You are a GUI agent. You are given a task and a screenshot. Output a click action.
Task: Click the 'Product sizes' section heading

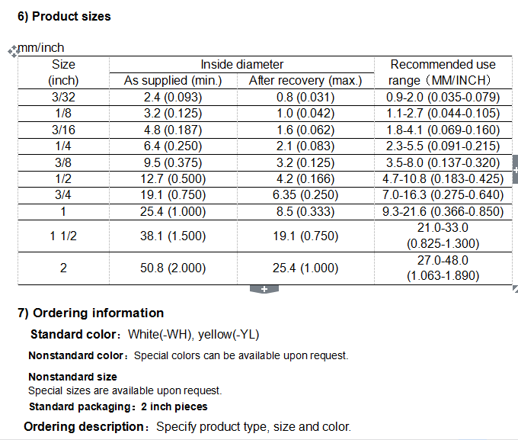click(x=64, y=16)
